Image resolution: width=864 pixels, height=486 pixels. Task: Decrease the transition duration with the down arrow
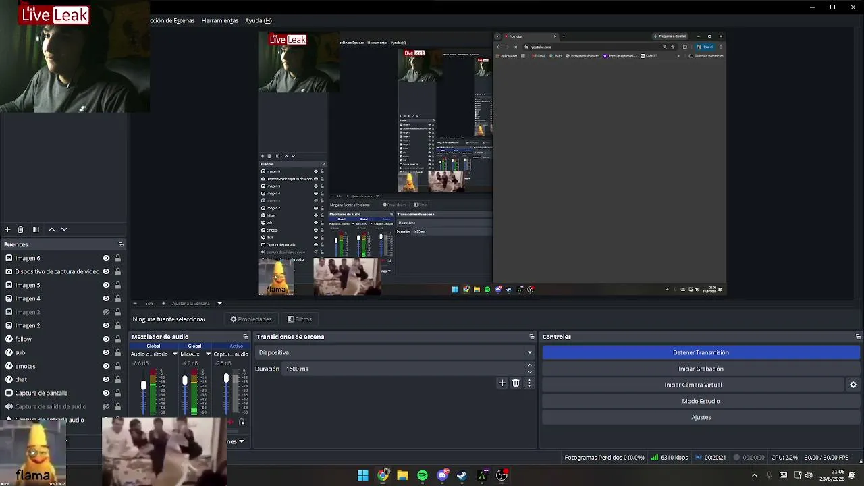pos(529,372)
